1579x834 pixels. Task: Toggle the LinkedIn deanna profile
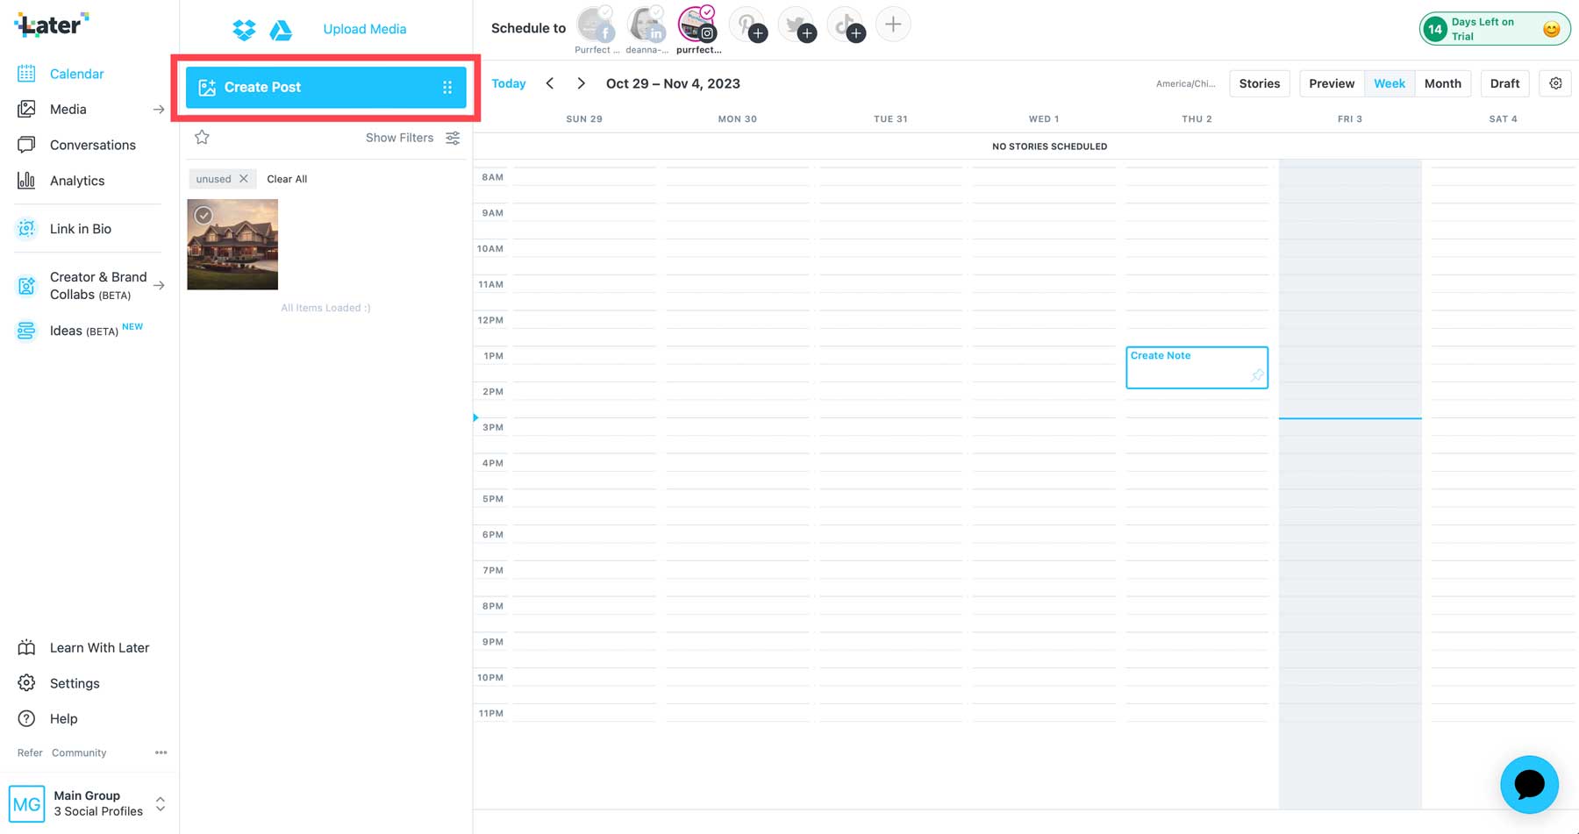click(x=647, y=25)
